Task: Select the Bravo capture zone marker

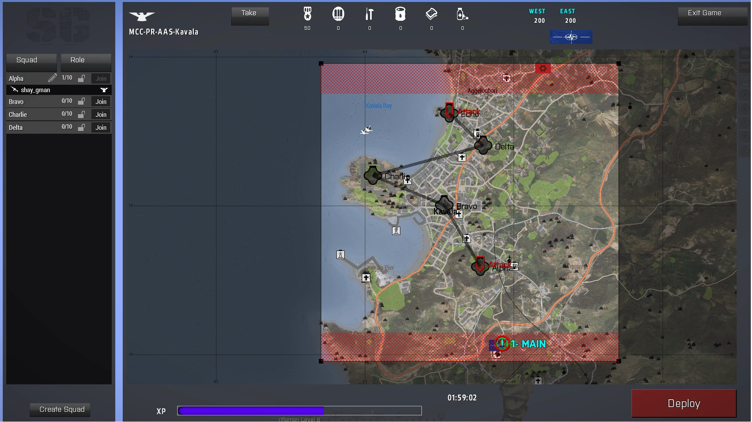Action: pyautogui.click(x=445, y=204)
